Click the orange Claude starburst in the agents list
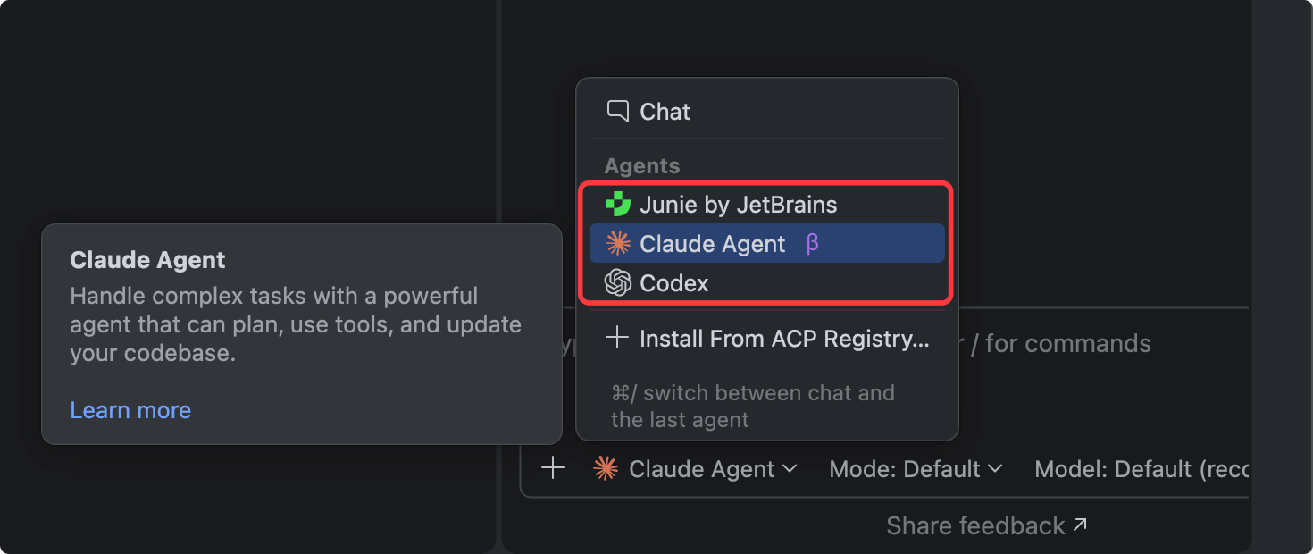The width and height of the screenshot is (1313, 554). 617,244
